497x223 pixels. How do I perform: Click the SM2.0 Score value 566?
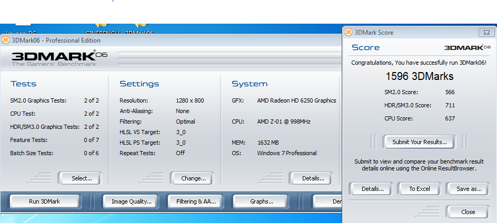pyautogui.click(x=450, y=92)
